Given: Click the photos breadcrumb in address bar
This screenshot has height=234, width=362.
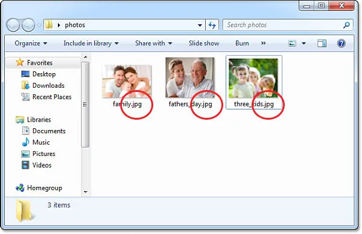Looking at the screenshot, I should coord(75,25).
